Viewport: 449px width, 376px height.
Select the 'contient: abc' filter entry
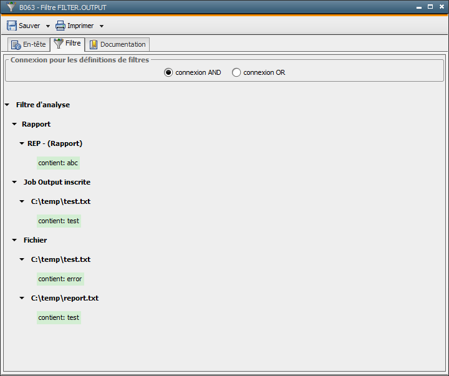58,163
